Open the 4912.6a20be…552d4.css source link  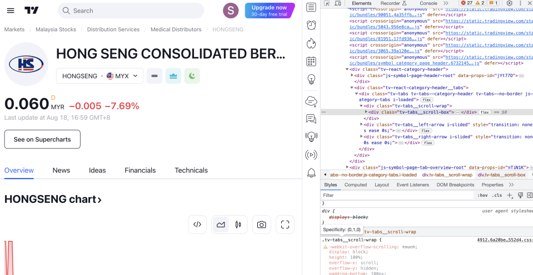(505, 240)
